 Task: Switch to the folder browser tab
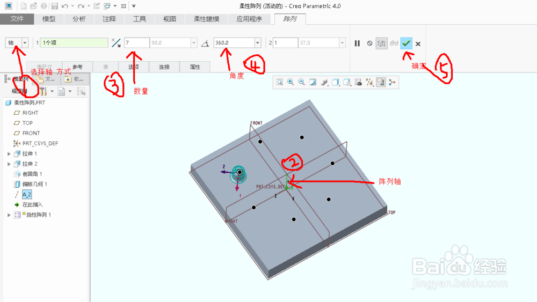click(x=46, y=79)
